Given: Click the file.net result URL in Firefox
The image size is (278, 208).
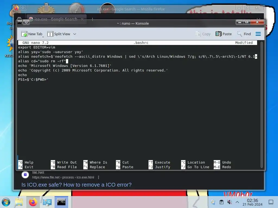Looking at the screenshot, I should click(63, 177).
